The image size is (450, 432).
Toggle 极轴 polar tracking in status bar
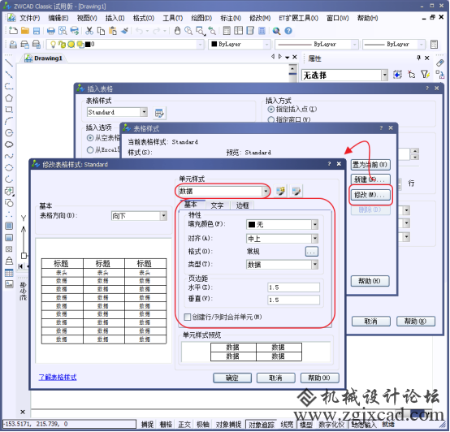(x=202, y=425)
